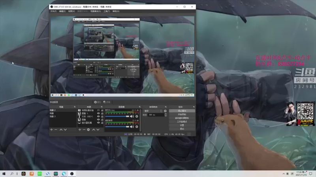Pop out the 场景 dock panel
The image size is (316, 177).
point(75,107)
